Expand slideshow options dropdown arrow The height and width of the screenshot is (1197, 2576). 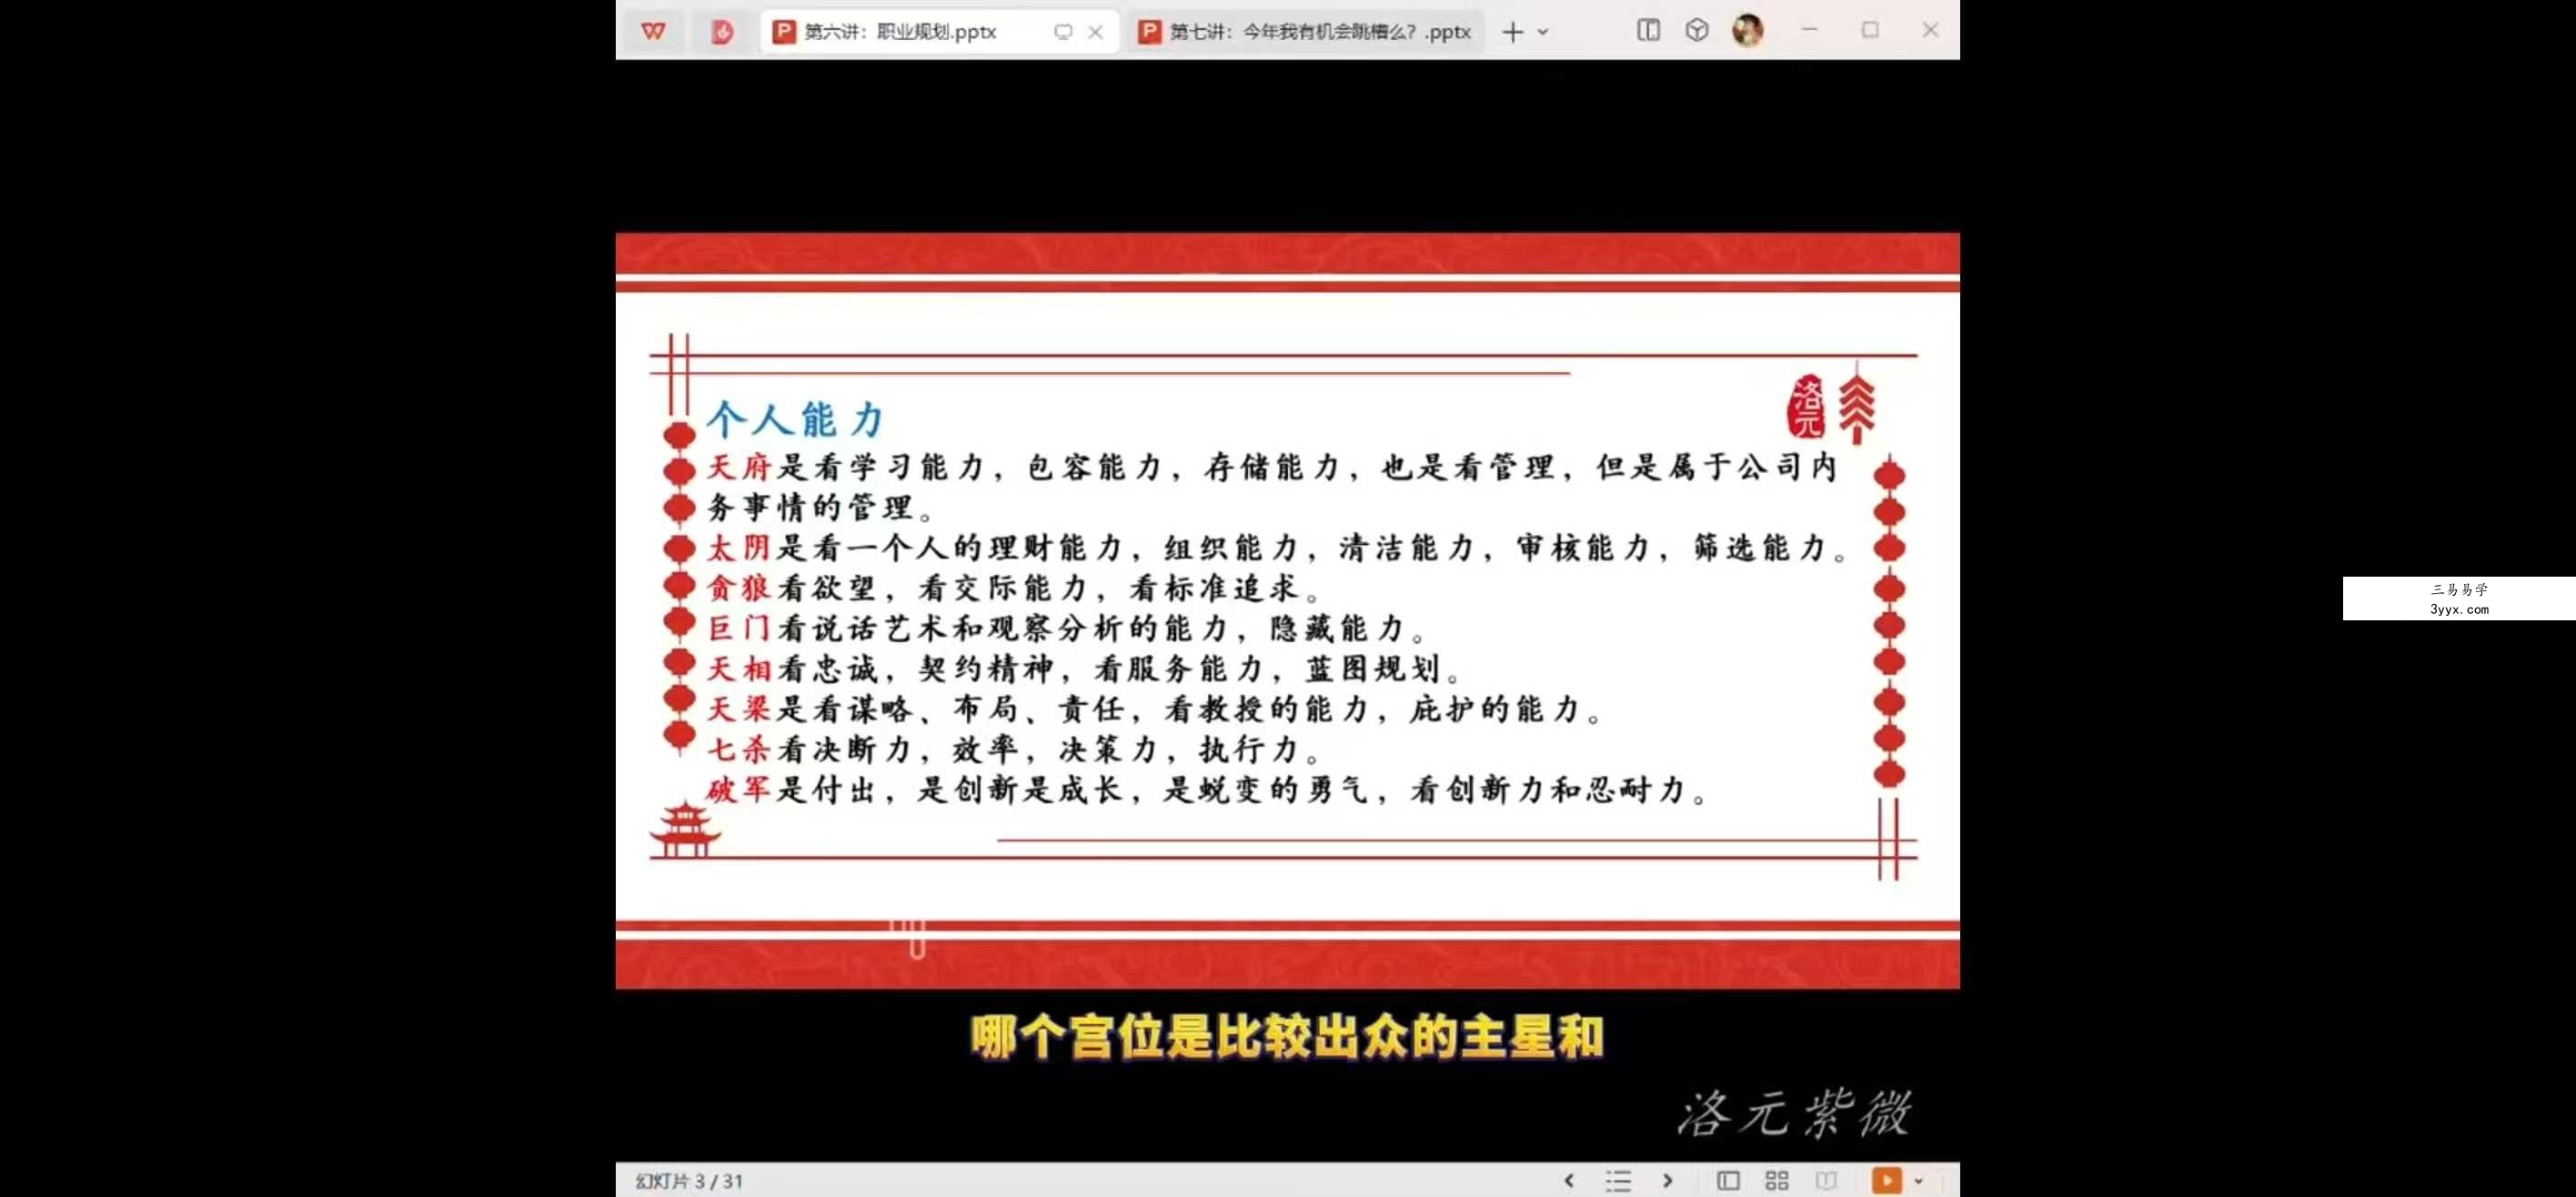point(1918,1181)
